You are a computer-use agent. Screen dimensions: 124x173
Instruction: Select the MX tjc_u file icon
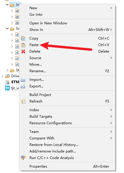(x=7, y=88)
